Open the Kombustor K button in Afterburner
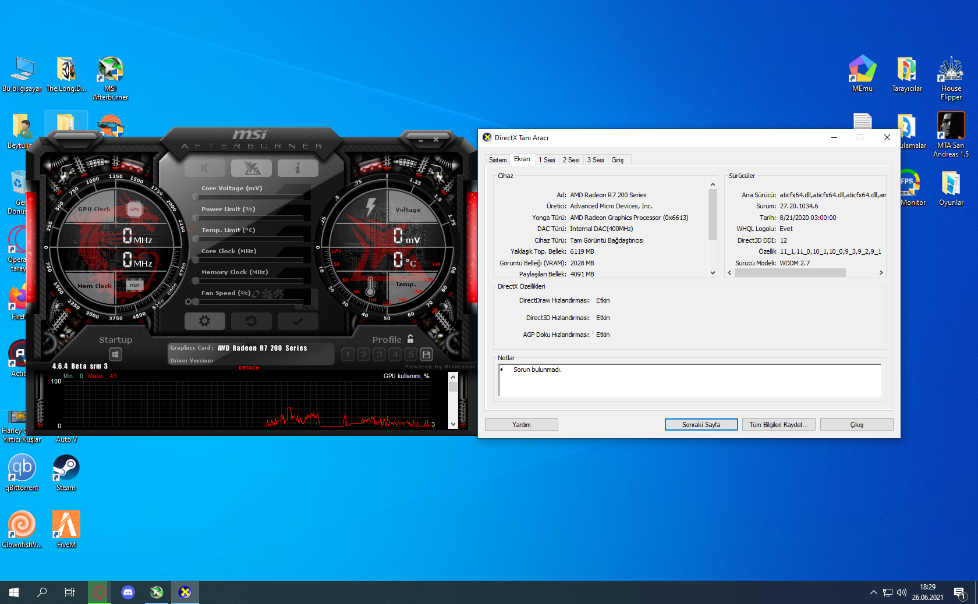The width and height of the screenshot is (978, 604). coord(204,168)
